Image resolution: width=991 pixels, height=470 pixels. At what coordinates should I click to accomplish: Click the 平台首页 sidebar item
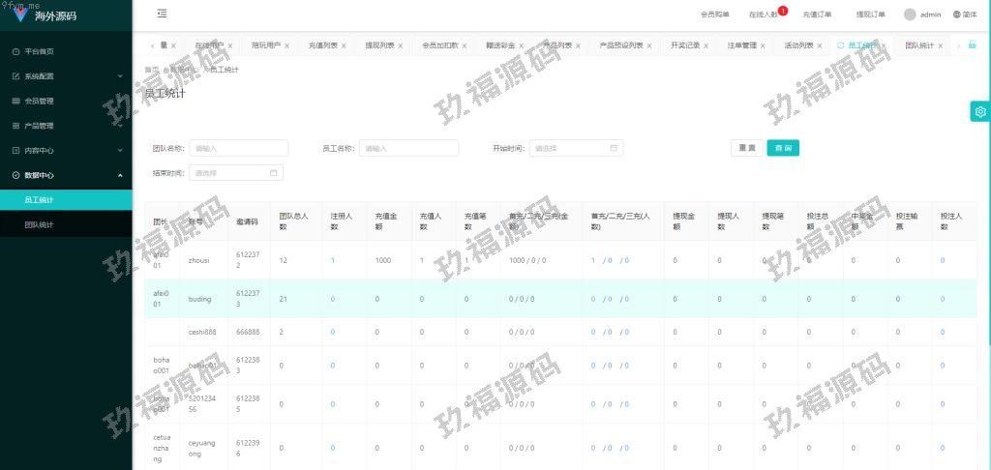[39, 51]
